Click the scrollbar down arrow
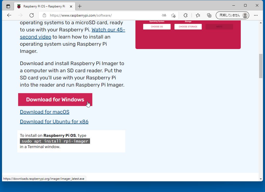 [x=261, y=179]
